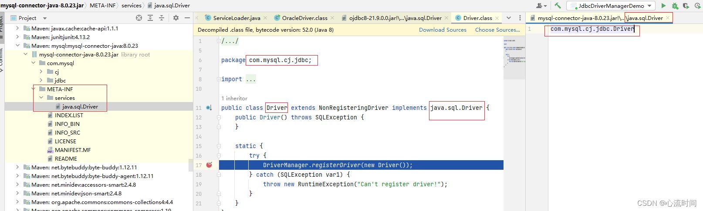The height and width of the screenshot is (211, 703).
Task: Select README file in tree
Action: tap(66, 158)
